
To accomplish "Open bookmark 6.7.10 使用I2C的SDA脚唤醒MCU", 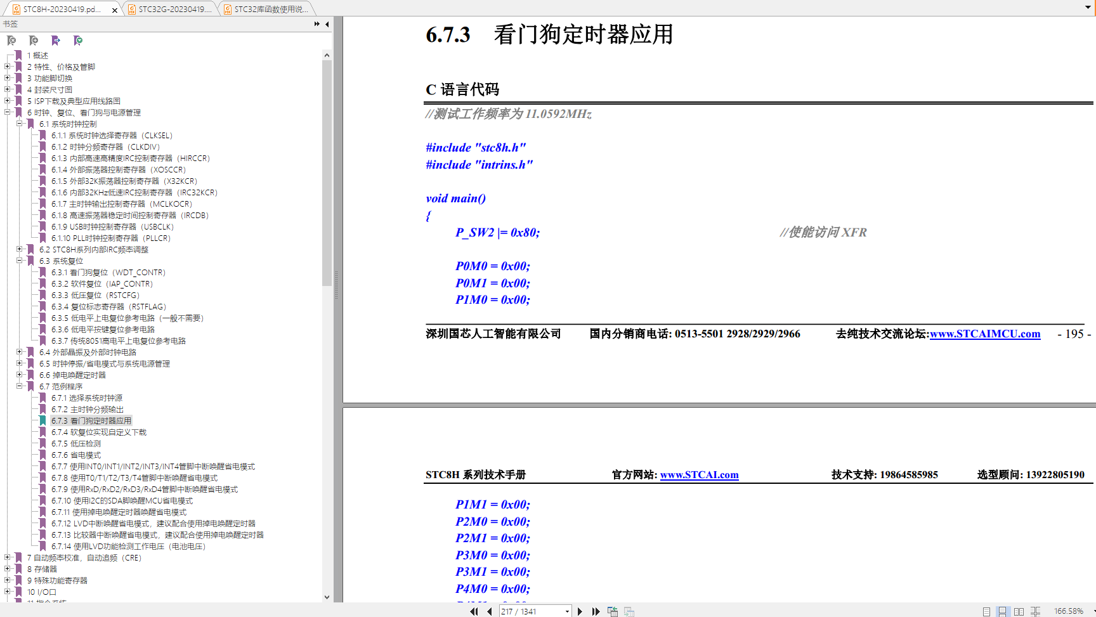I will pyautogui.click(x=122, y=500).
